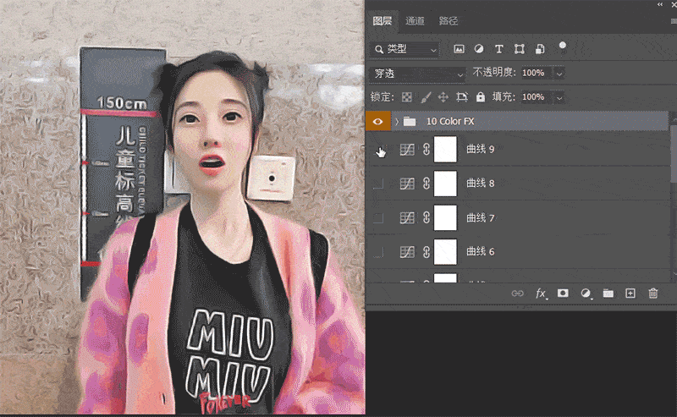Switch to the 通道 tab
The image size is (677, 417).
[415, 20]
